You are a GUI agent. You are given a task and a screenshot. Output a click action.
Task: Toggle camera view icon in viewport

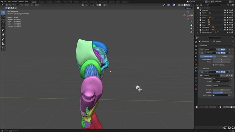coord(191,29)
